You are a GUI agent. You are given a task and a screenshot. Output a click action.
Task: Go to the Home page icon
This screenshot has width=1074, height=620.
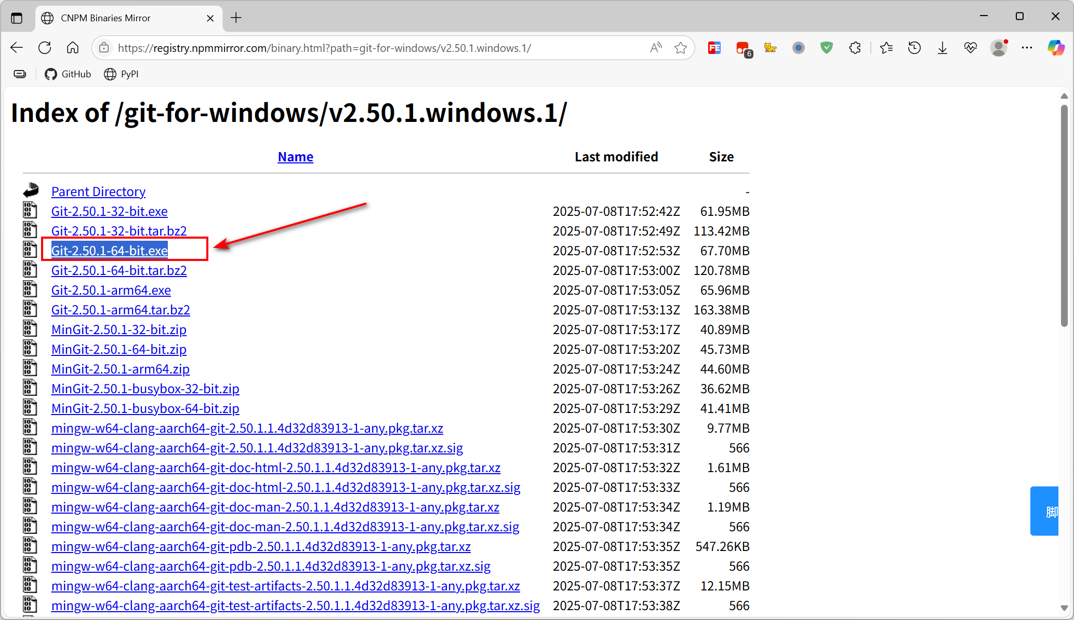pos(73,48)
